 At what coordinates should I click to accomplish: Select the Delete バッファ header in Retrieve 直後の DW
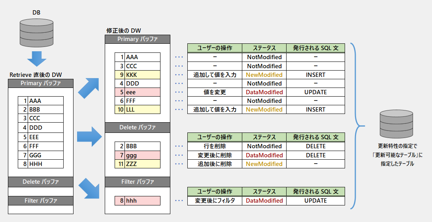(40, 182)
